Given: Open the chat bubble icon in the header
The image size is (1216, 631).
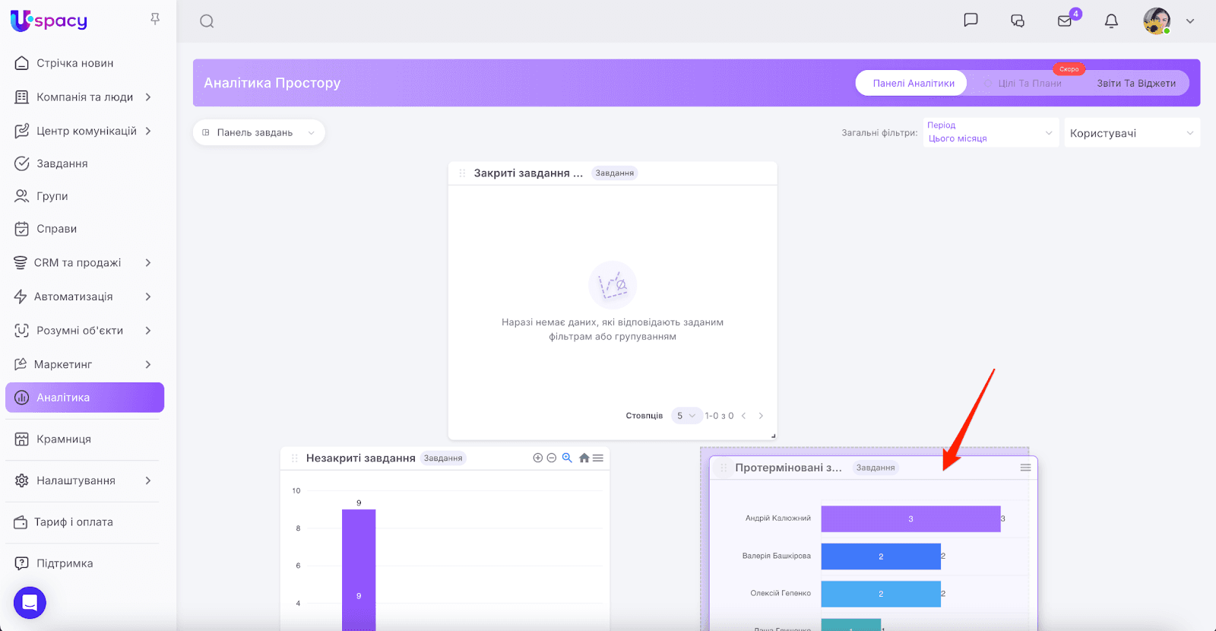Looking at the screenshot, I should [x=971, y=21].
